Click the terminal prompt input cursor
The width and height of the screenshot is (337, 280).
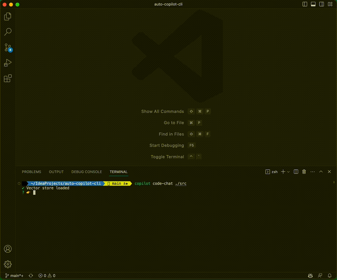click(34, 193)
